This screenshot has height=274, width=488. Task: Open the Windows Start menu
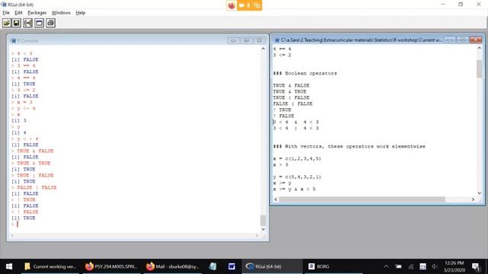click(9, 266)
